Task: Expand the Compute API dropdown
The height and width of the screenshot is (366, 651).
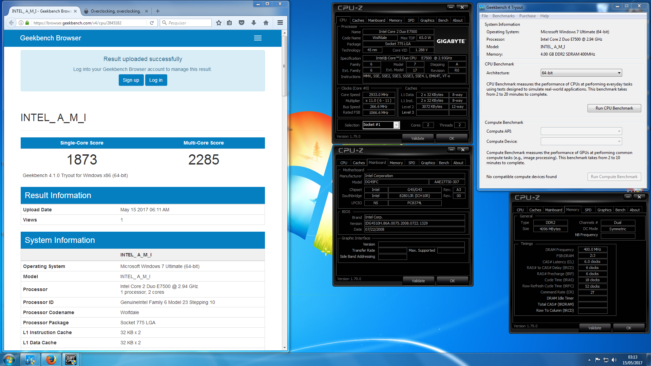Action: (581, 131)
